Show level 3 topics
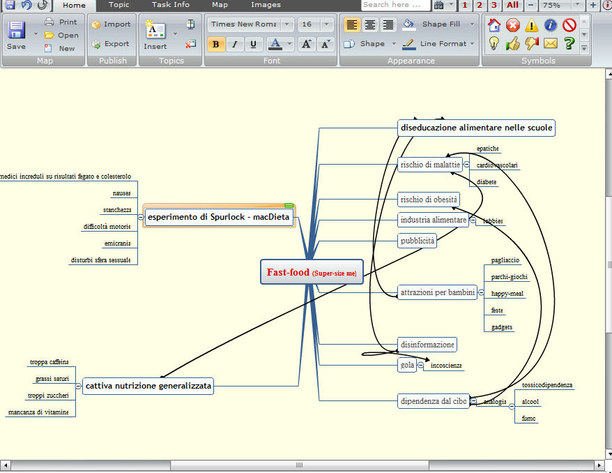The width and height of the screenshot is (612, 473). pos(494,5)
